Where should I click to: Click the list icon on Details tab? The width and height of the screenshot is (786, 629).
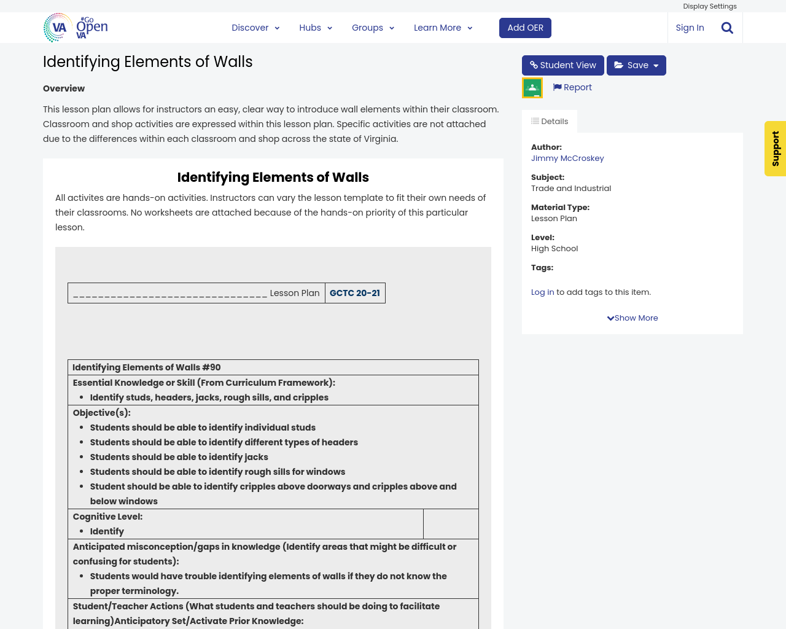[535, 121]
